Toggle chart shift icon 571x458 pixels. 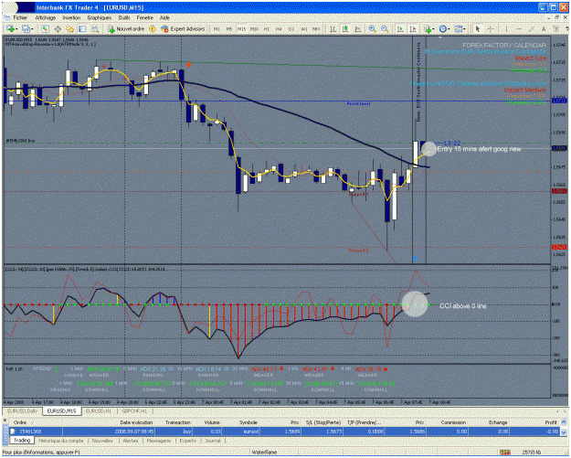point(413,28)
